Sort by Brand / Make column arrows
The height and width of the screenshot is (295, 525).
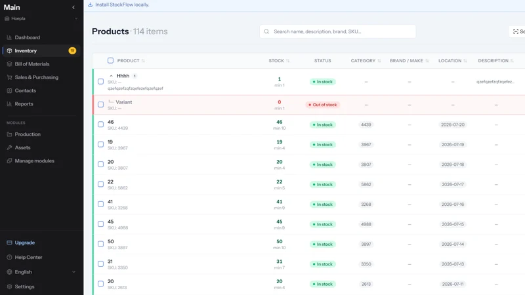(x=427, y=61)
